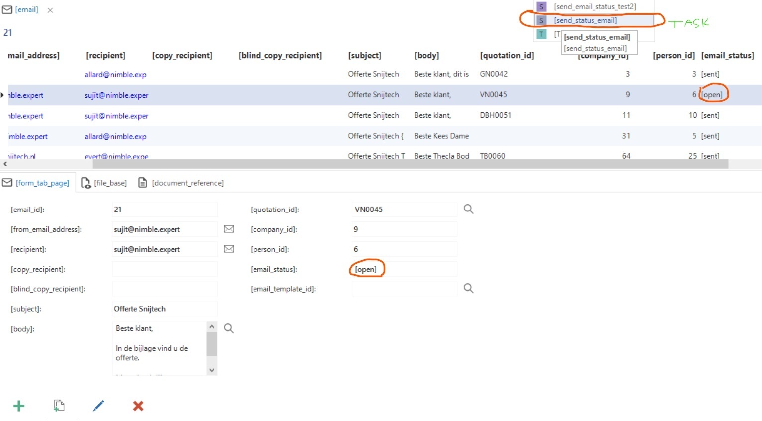
Task: Click sujit@nimble.exper recipient in VN0045 row
Action: coord(116,95)
